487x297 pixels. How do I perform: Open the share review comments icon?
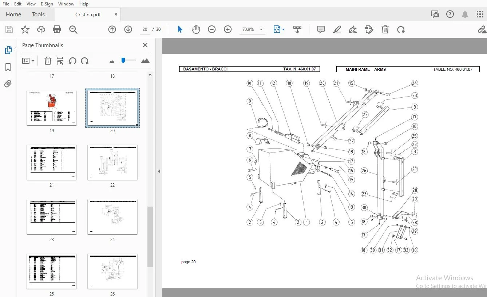[435, 15]
